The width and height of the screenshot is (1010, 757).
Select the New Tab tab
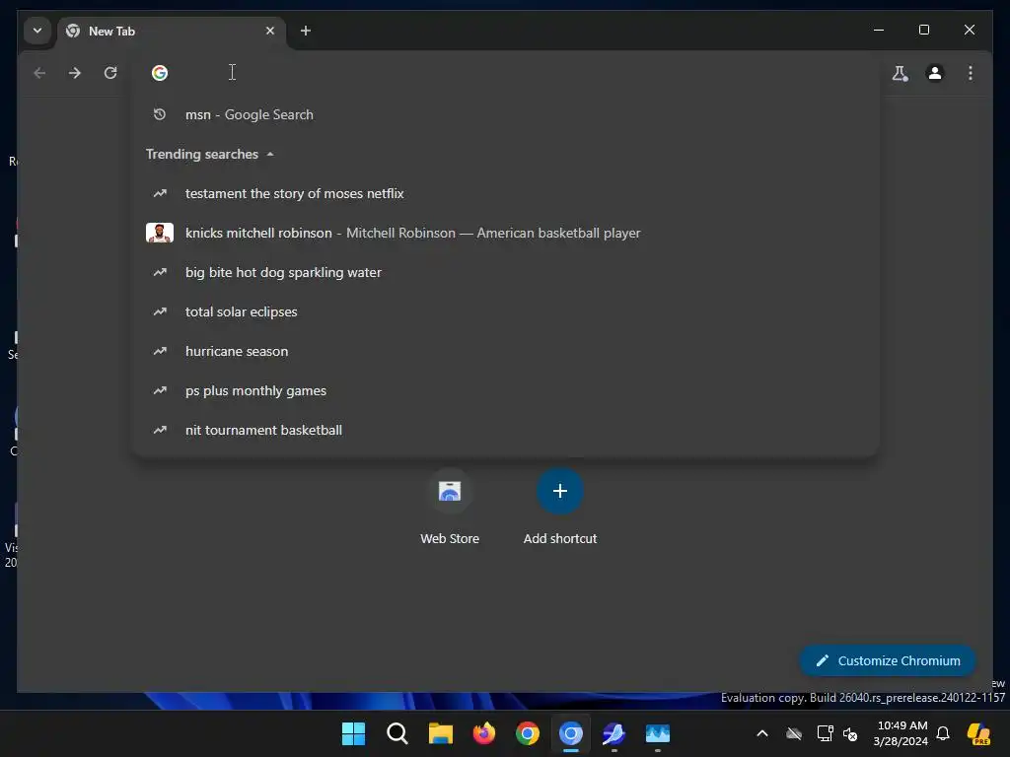(x=172, y=31)
